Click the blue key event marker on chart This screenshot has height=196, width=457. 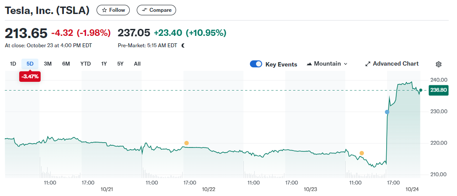(387, 112)
